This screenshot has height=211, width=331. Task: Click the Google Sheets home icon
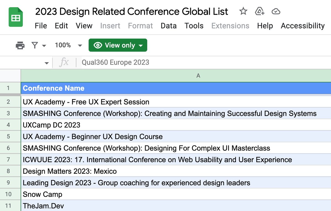click(x=16, y=17)
